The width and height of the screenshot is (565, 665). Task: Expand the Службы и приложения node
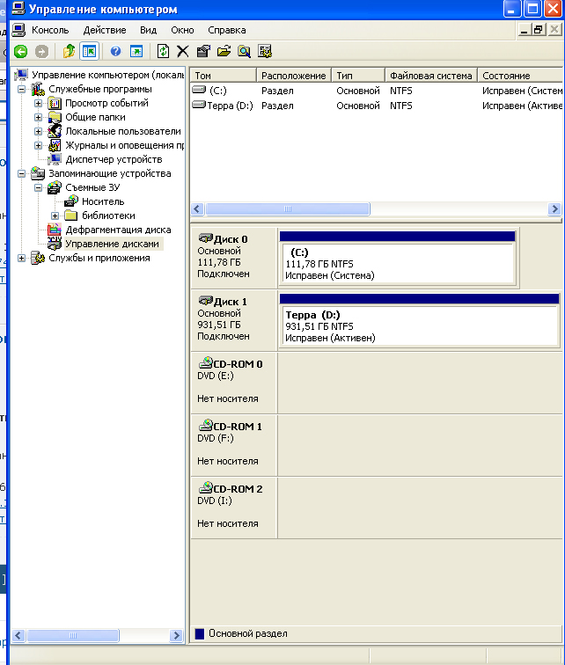(x=22, y=258)
